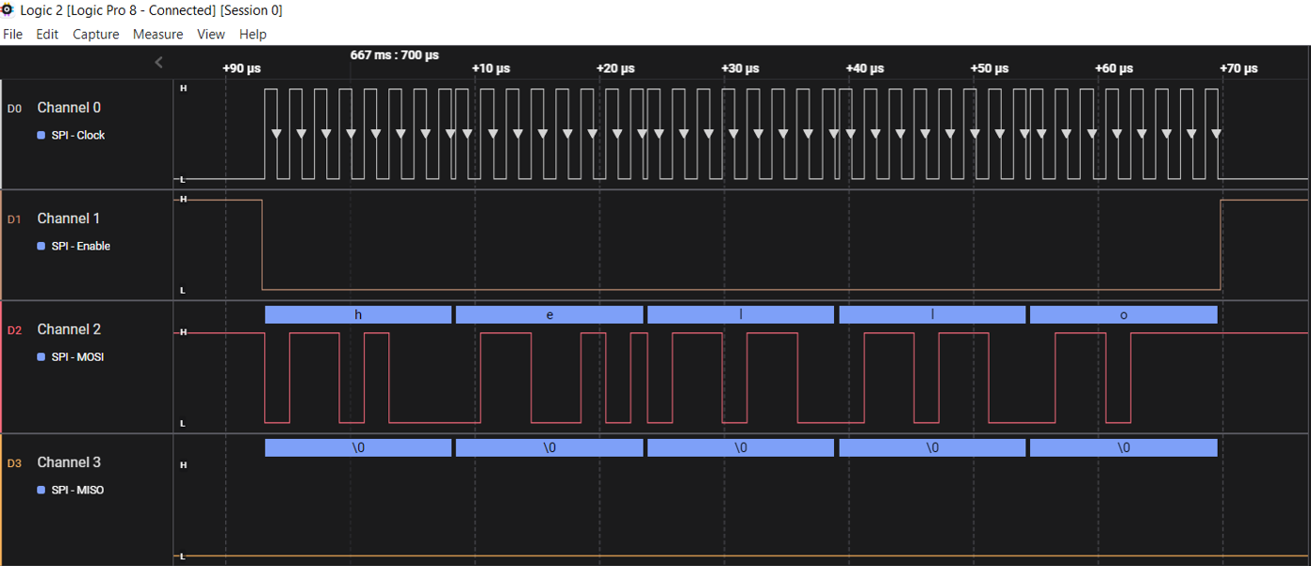This screenshot has height=566, width=1311.
Task: Click the SPI - Enable blue square
Action: (41, 247)
